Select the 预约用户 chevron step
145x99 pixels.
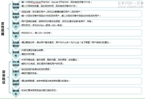16,25
